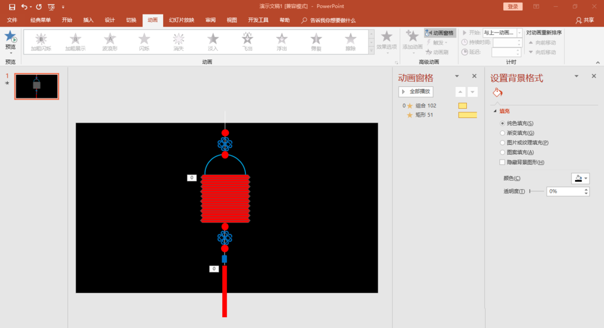Screen dimensions: 604x328
Task: Choose the Split animation effect
Action: [316, 42]
